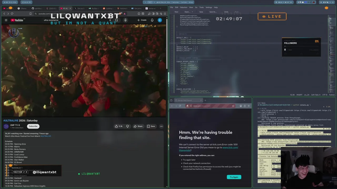
Task: Open the File menu in text editor
Action: 171,7
